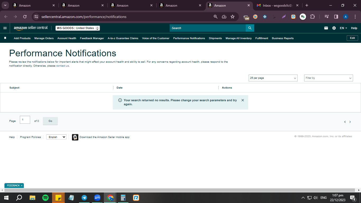
Task: Open Sticky Notes from the taskbar
Action: click(58, 198)
